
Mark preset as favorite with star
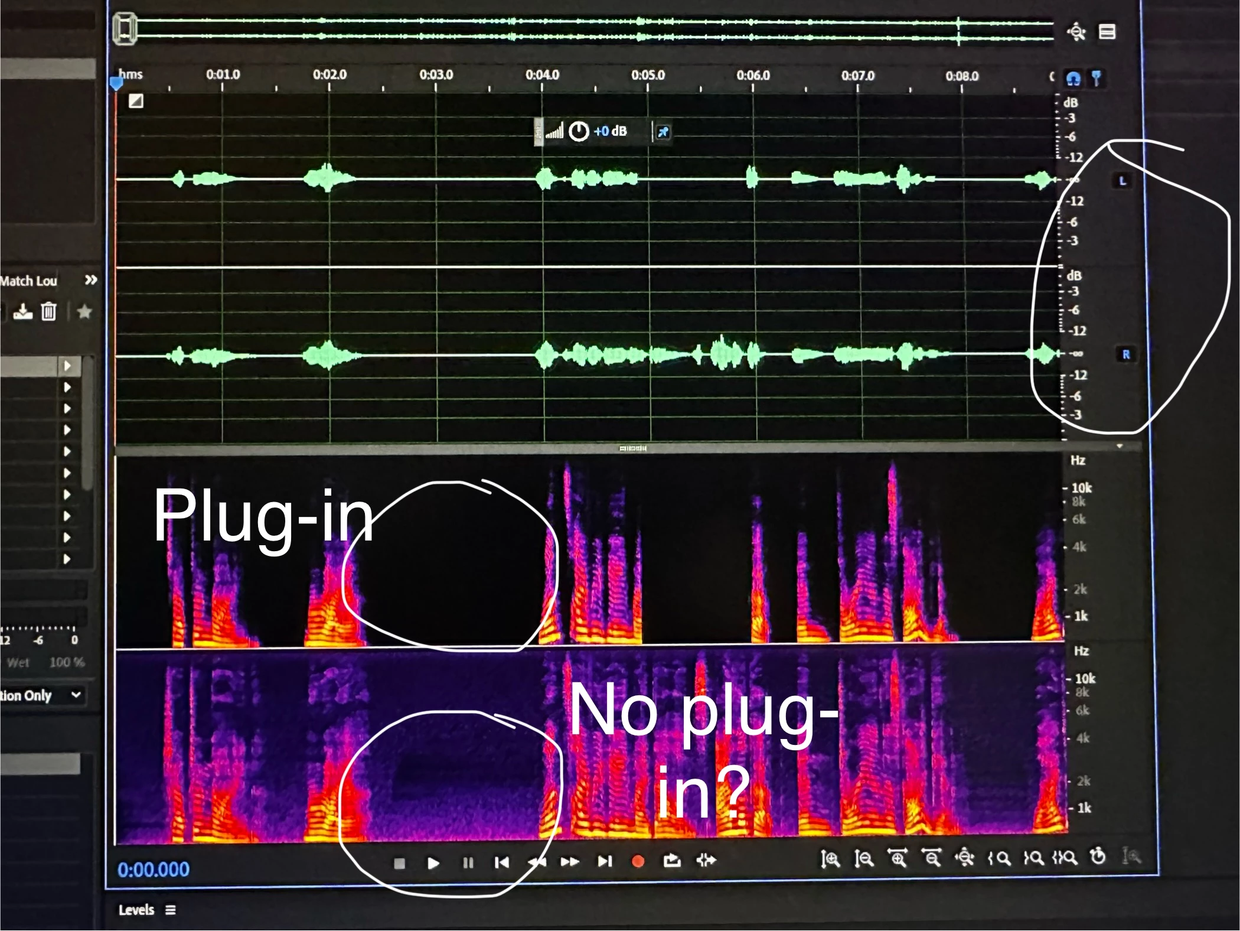click(x=84, y=311)
